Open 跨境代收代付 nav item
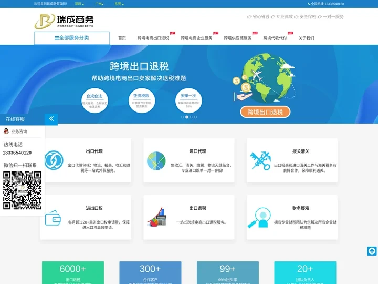This screenshot has width=378, height=284. [275, 38]
